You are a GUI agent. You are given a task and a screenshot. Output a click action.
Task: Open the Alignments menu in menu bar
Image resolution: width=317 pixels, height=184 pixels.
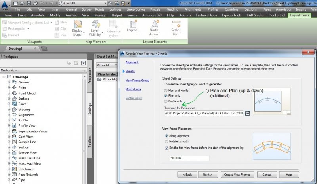tap(193, 9)
